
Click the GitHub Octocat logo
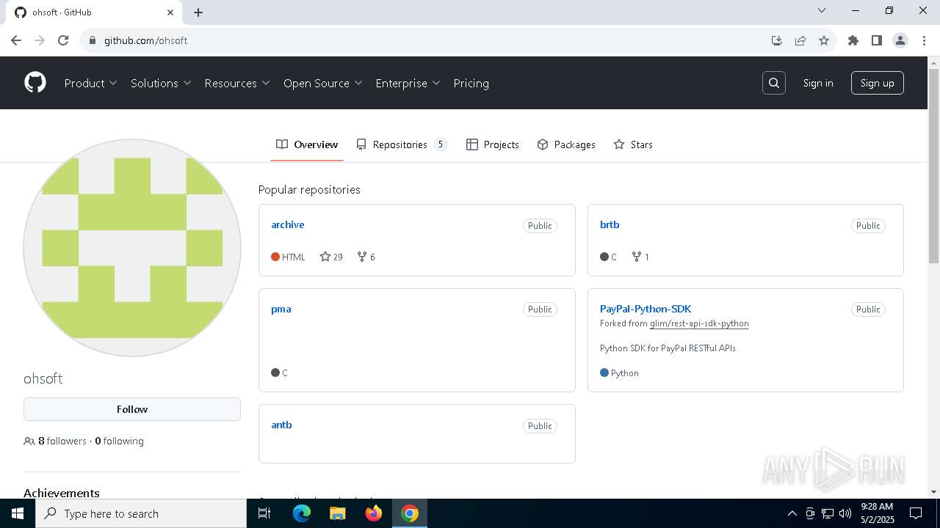coord(35,83)
